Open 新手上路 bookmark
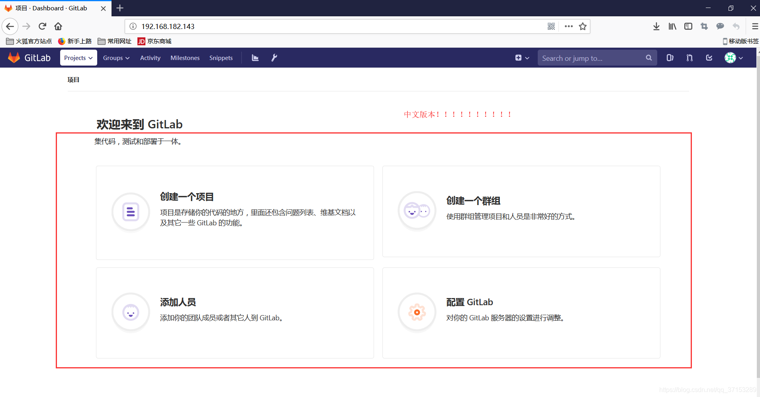760x397 pixels. (x=75, y=41)
